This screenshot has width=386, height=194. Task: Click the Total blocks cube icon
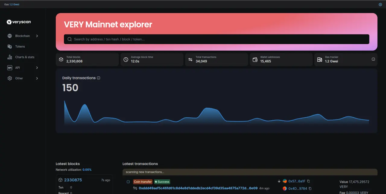pyautogui.click(x=61, y=59)
